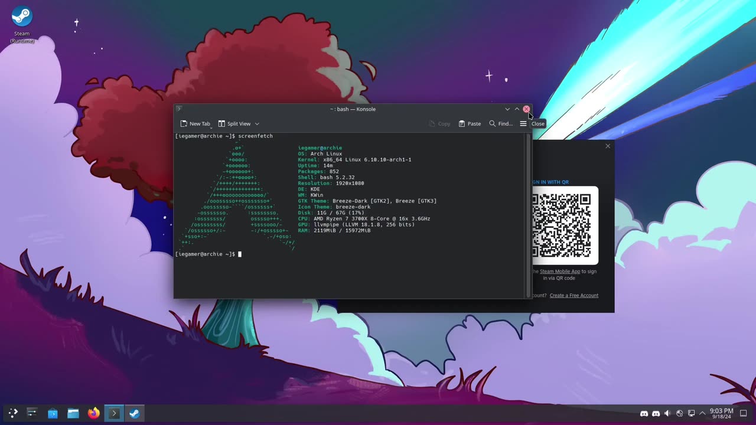Click the globe tray icon
756x425 pixels.
coord(679,414)
